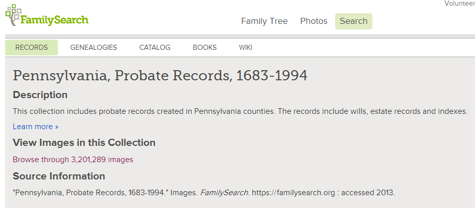Click the italic FamilySearch in source citation
The height and width of the screenshot is (214, 475).
[x=225, y=193]
